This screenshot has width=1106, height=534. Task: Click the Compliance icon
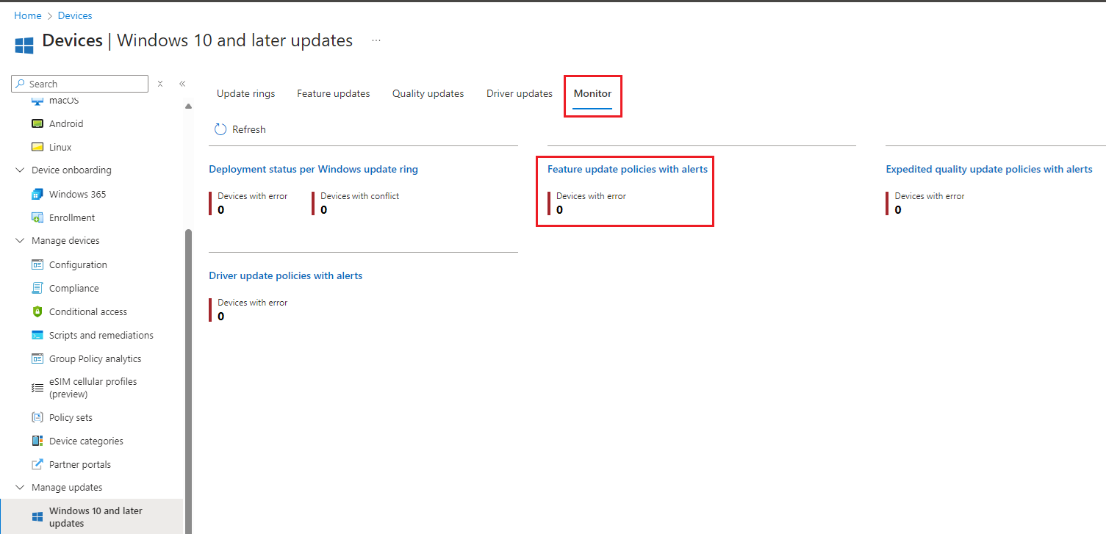tap(37, 288)
